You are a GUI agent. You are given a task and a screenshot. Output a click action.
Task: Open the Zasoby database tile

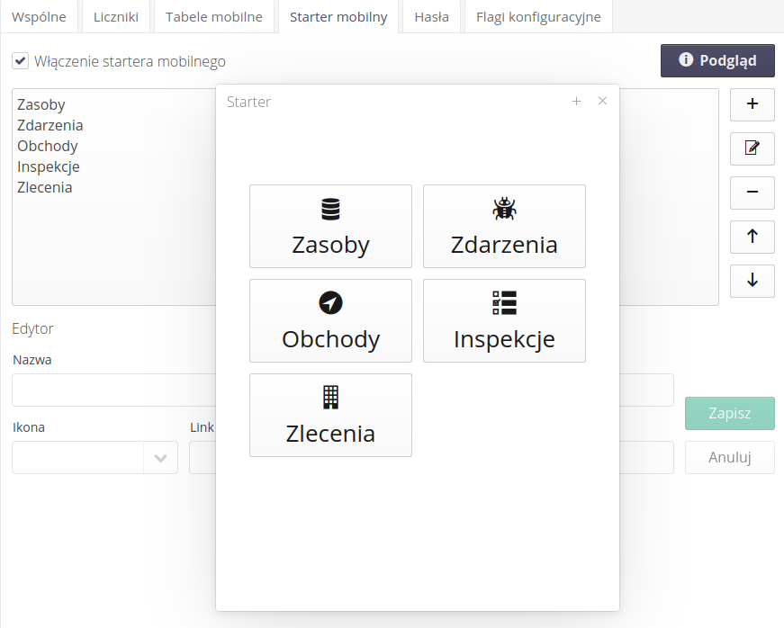pyautogui.click(x=330, y=227)
